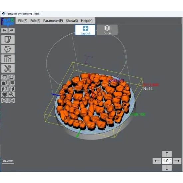The width and height of the screenshot is (183, 183).
Task: Move the model up with the arrow
Action: coord(167,154)
